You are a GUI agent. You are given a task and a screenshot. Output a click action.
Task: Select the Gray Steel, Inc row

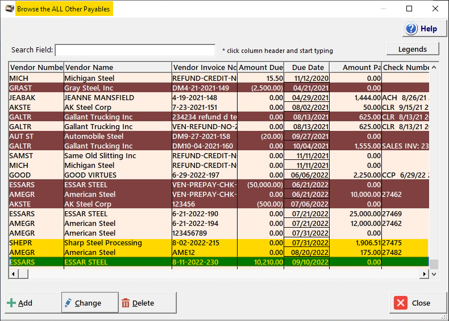[219, 88]
